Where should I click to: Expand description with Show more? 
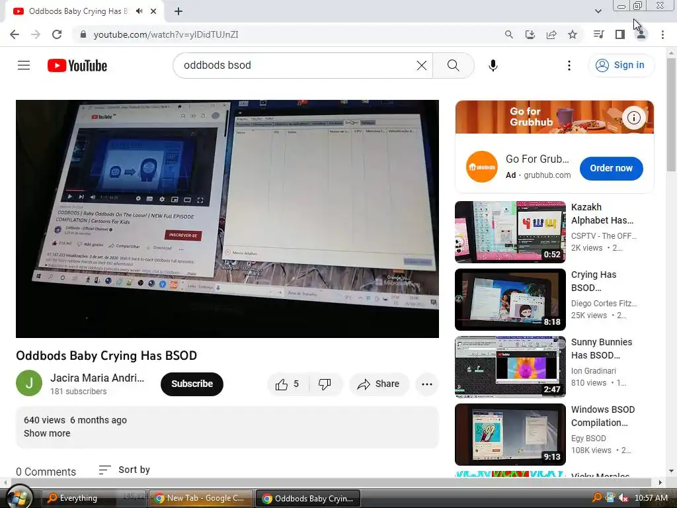(47, 433)
